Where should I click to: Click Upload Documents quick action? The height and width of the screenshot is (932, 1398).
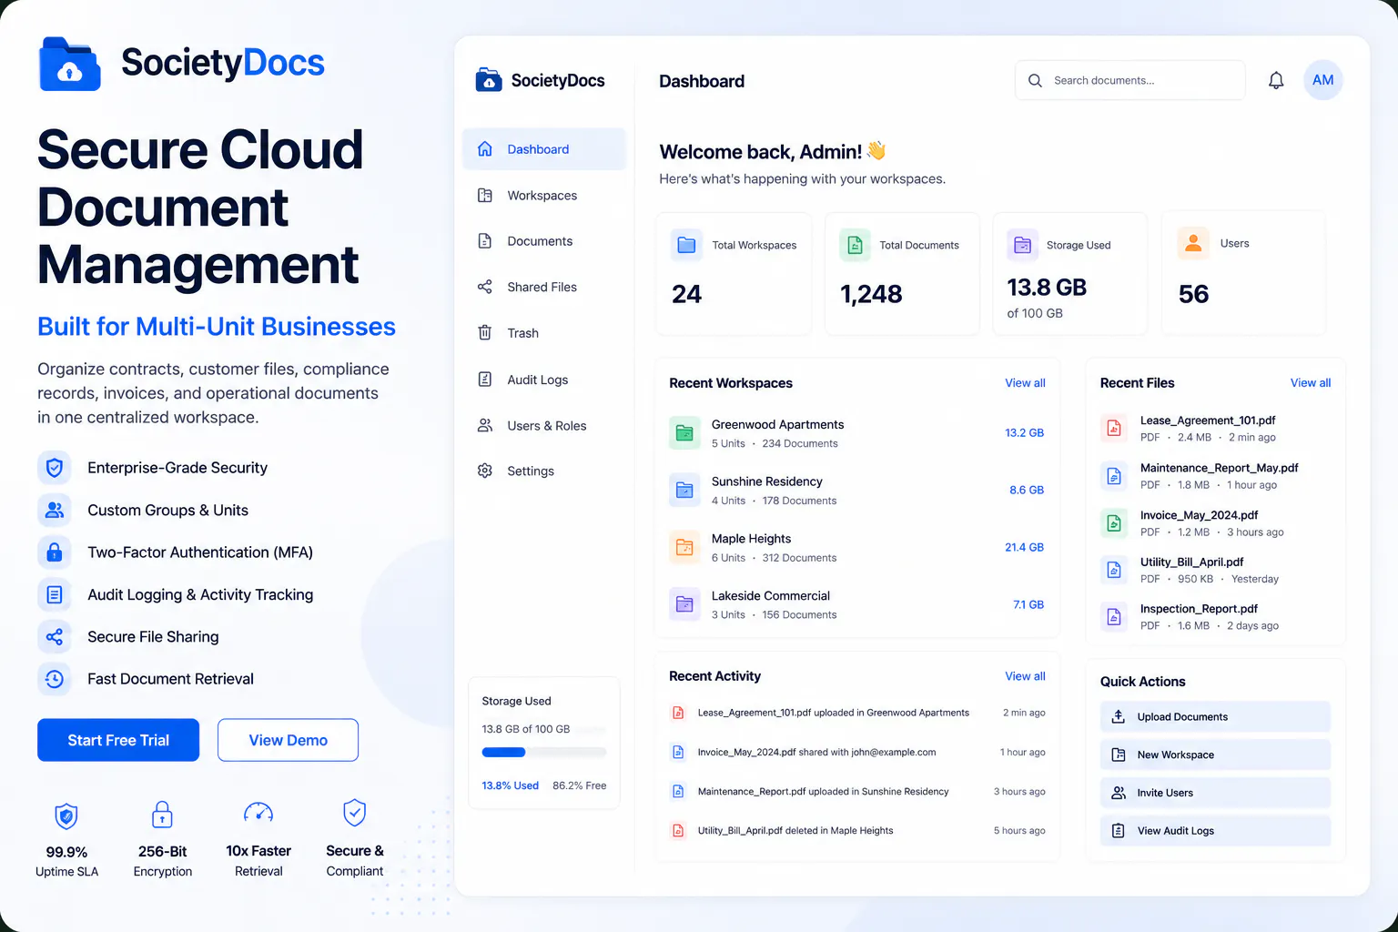click(1215, 717)
